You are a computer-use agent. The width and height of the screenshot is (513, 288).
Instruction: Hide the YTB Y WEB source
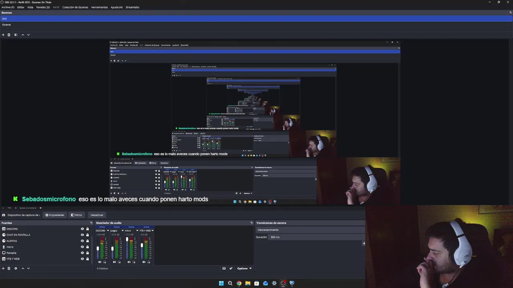82,259
